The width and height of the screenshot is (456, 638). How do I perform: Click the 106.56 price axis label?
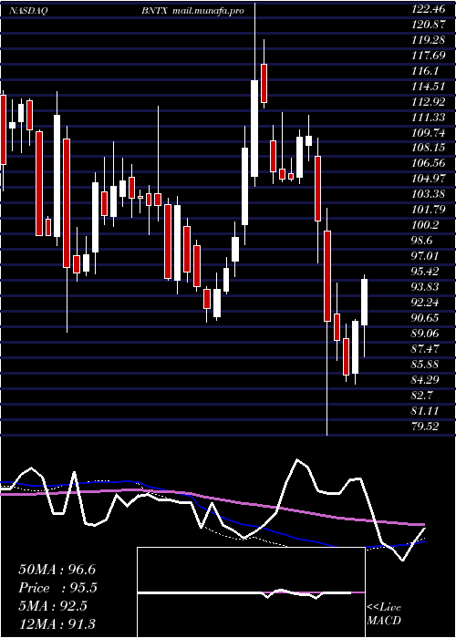pos(427,163)
